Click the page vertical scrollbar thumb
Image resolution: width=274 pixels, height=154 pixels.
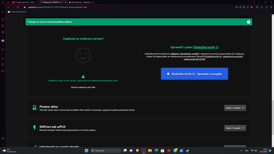[x=273, y=117]
